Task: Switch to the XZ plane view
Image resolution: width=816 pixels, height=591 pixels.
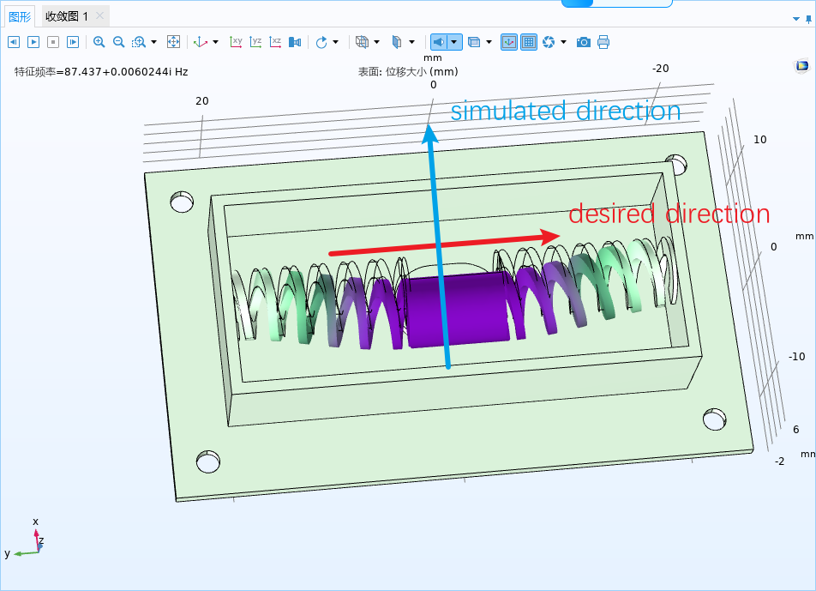Action: [x=275, y=42]
